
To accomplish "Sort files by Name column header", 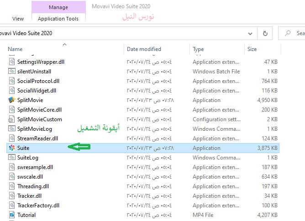I will (x=16, y=49).
